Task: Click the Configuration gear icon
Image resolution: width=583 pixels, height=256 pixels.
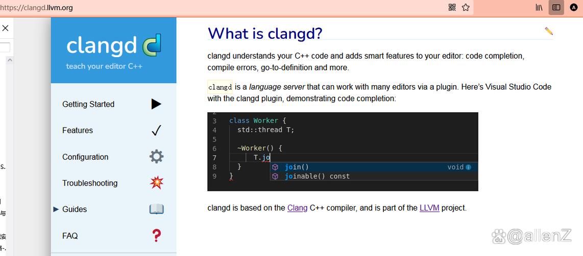Action: coord(156,157)
